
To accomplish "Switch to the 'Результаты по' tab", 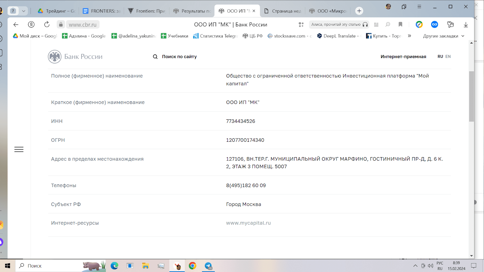I will point(192,11).
